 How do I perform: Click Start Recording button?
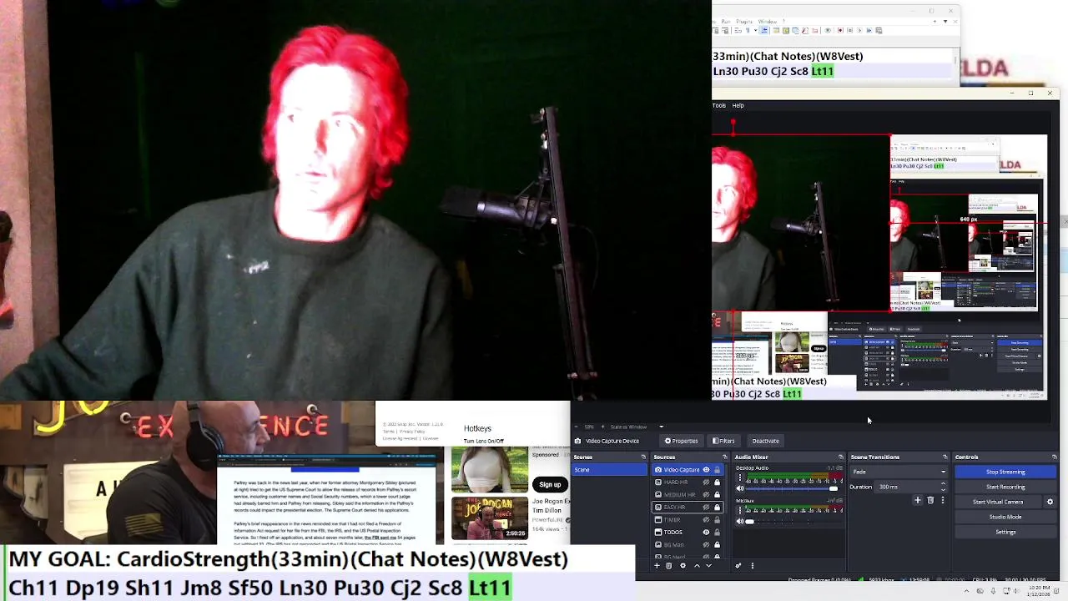[1005, 487]
